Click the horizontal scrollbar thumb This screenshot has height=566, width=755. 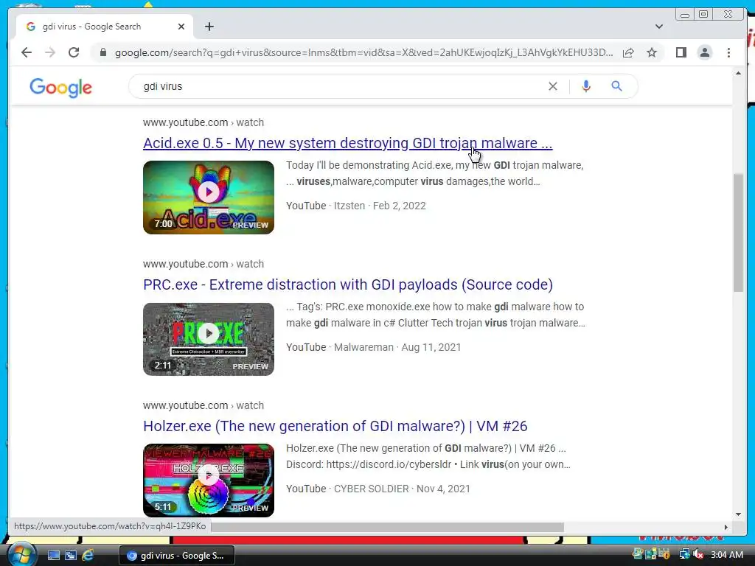pos(388,527)
